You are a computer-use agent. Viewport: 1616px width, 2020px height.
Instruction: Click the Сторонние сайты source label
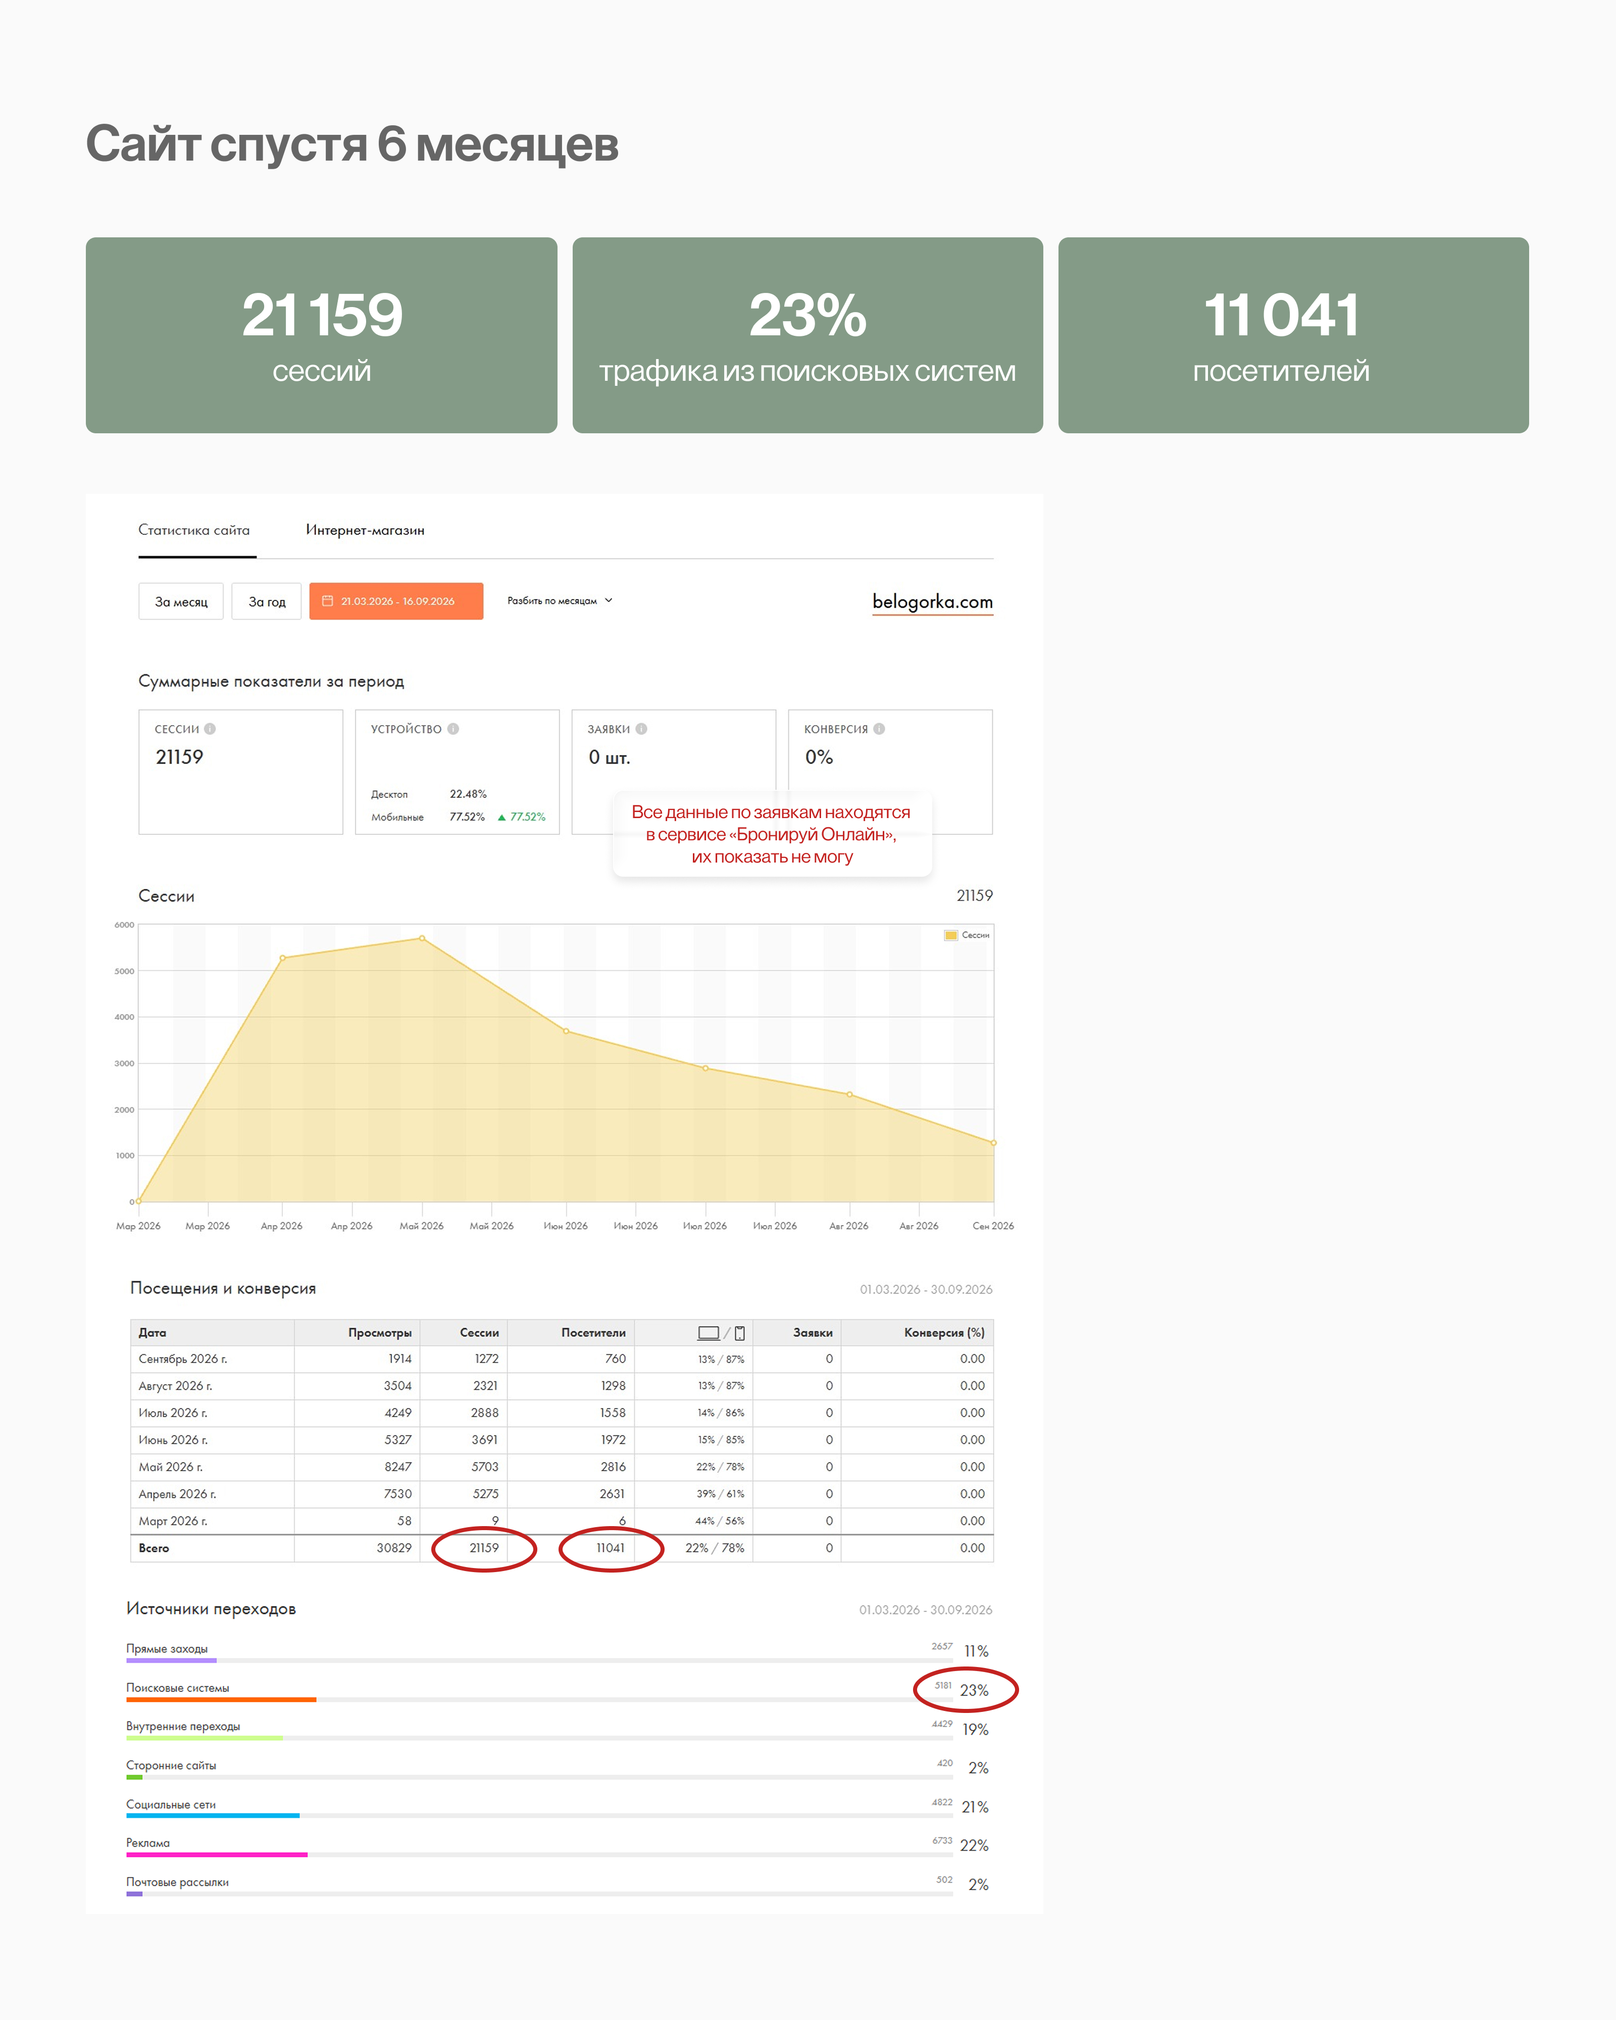coord(171,1765)
